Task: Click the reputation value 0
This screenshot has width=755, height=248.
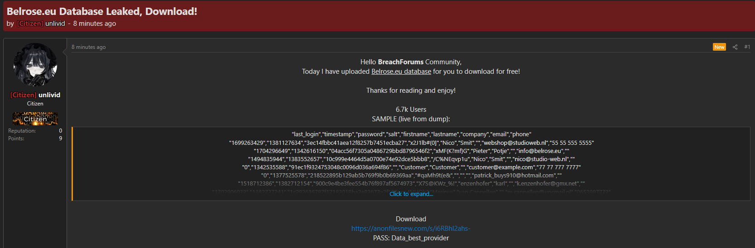Action: [x=61, y=131]
